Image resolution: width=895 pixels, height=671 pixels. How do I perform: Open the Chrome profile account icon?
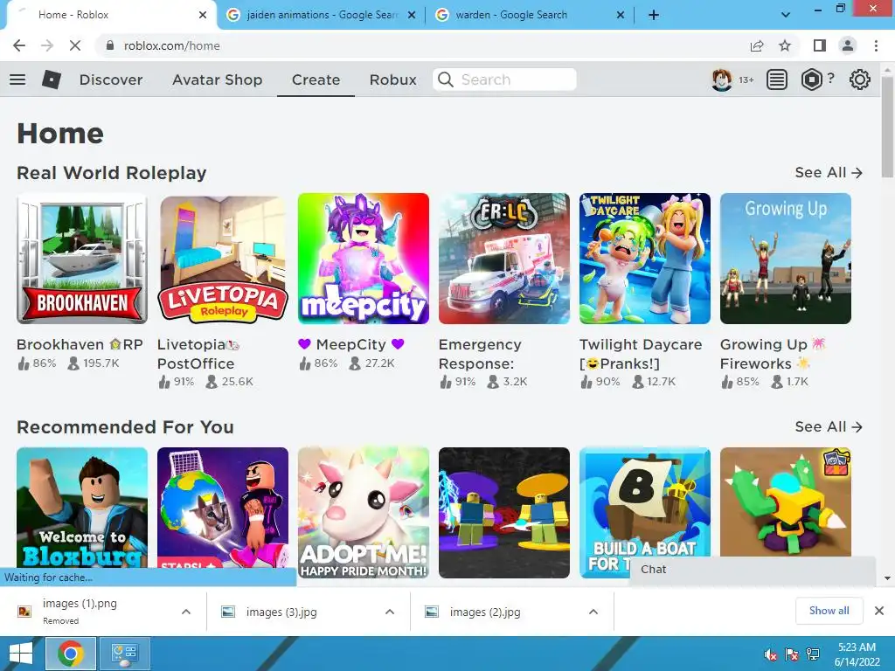848,45
